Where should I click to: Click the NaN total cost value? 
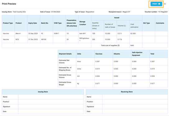tap(132, 45)
